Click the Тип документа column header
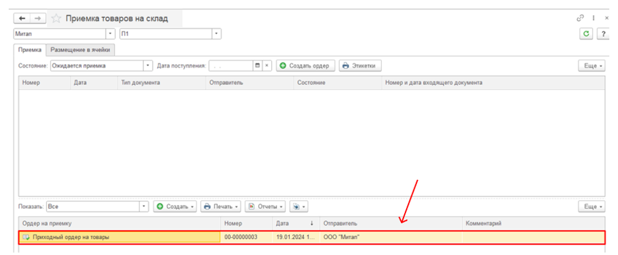This screenshot has width=618, height=255. 161,83
